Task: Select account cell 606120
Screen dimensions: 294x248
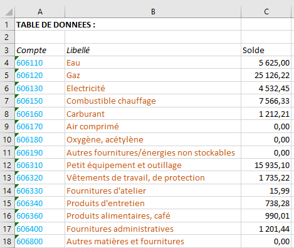Action: 40,75
